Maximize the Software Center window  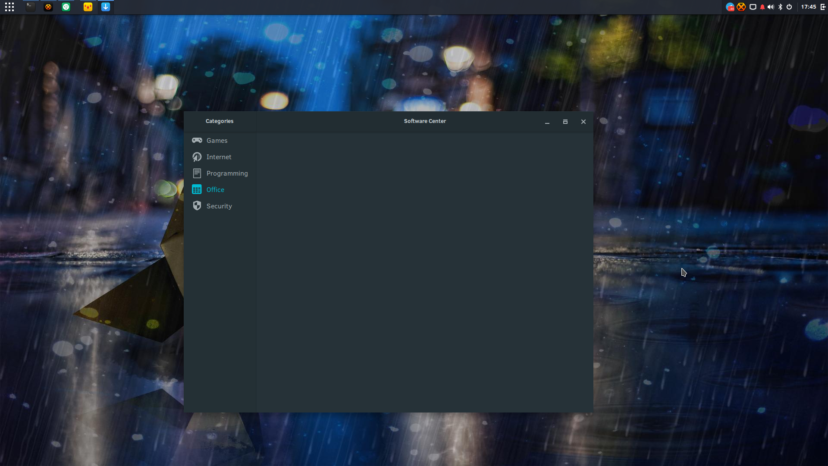565,122
